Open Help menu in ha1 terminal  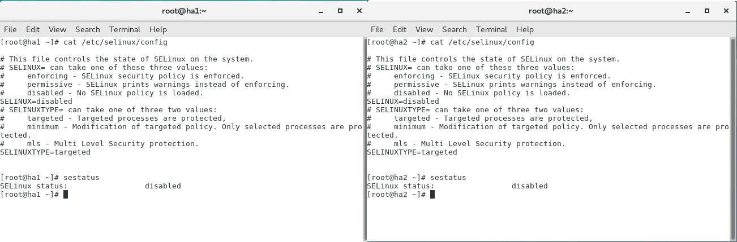[x=158, y=29]
